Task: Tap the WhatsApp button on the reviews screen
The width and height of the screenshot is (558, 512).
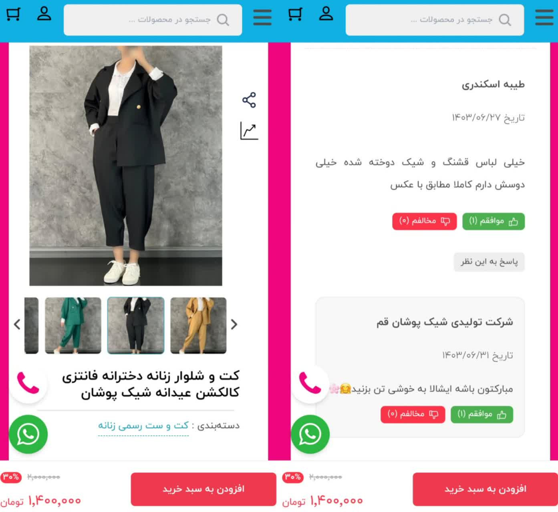Action: [x=310, y=434]
